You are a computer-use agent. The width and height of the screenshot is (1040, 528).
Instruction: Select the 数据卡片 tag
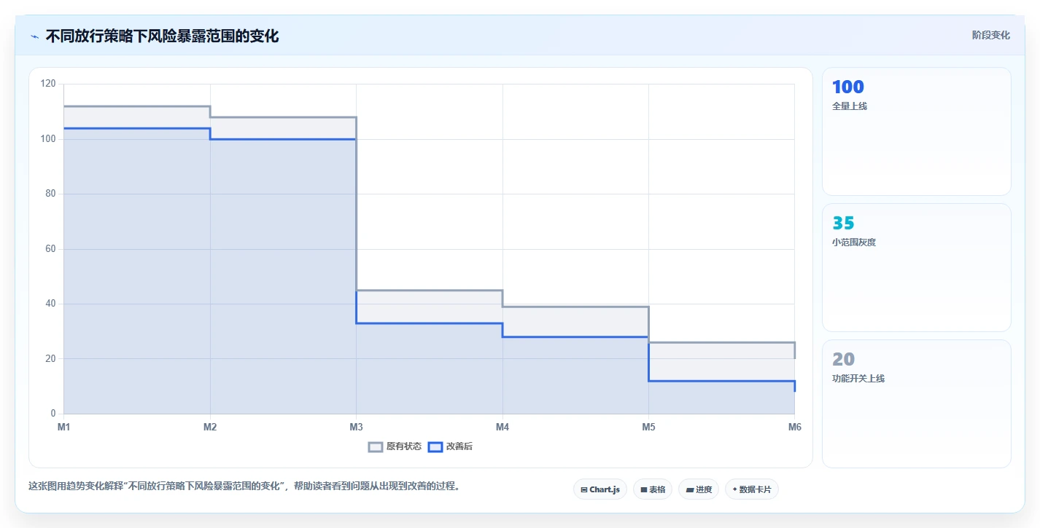(752, 489)
